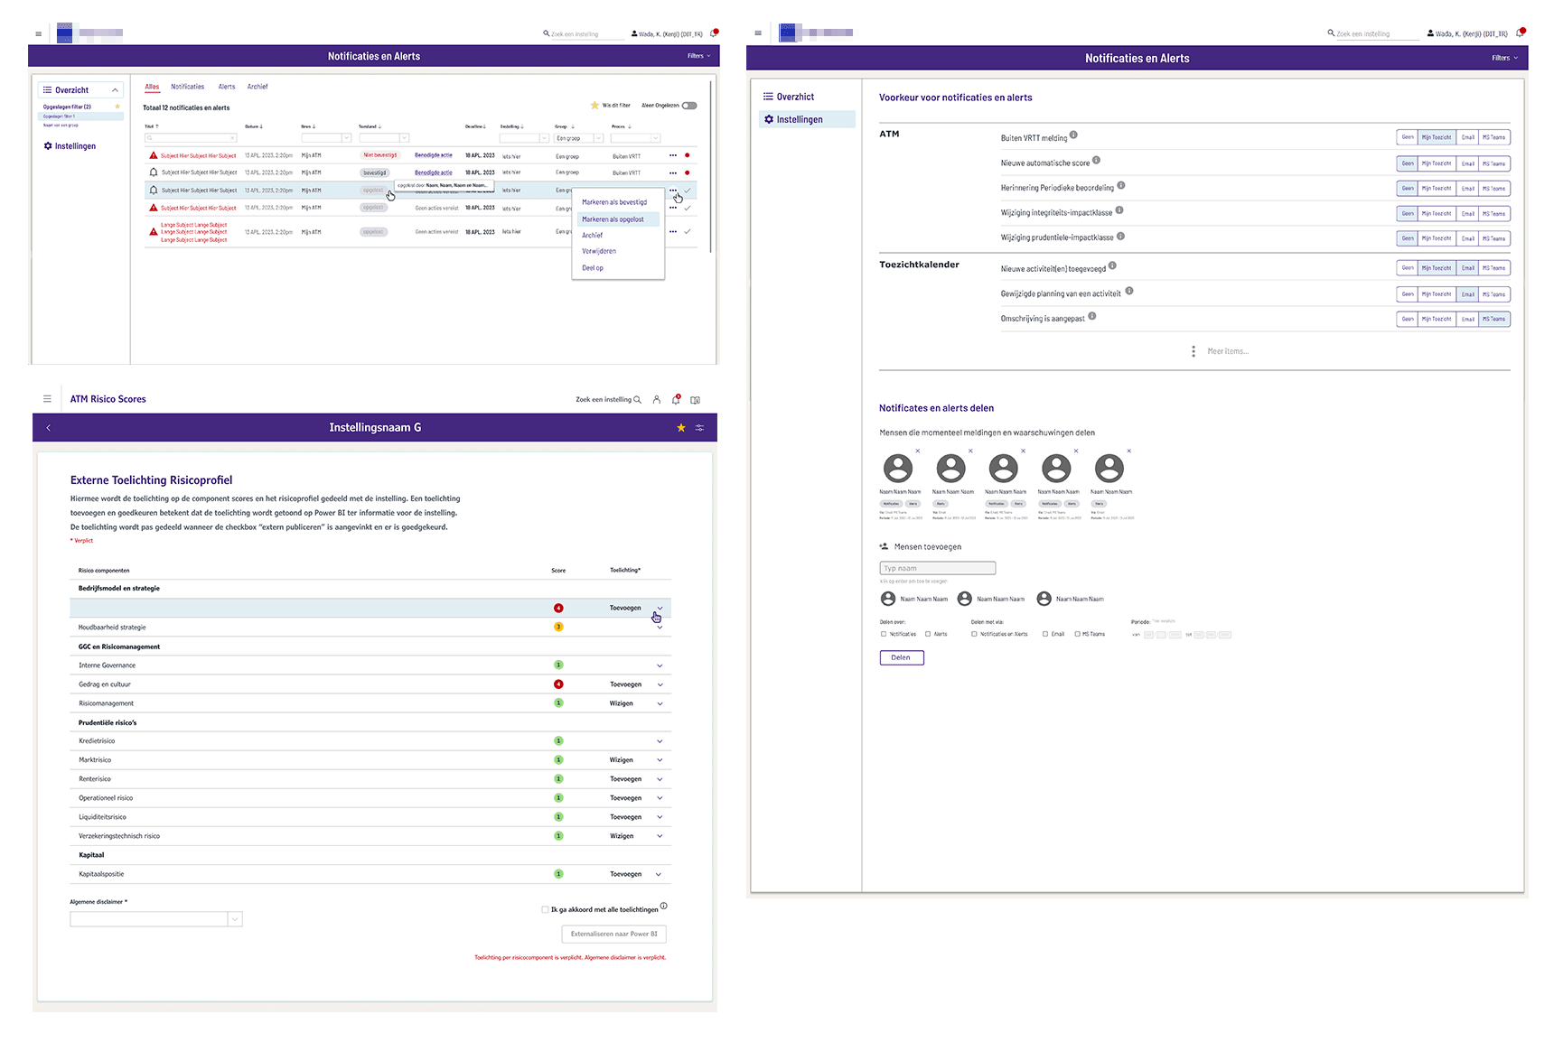This screenshot has height=1042, width=1554.
Task: Check the MS Teams box under Delen met via
Action: pos(1077,634)
